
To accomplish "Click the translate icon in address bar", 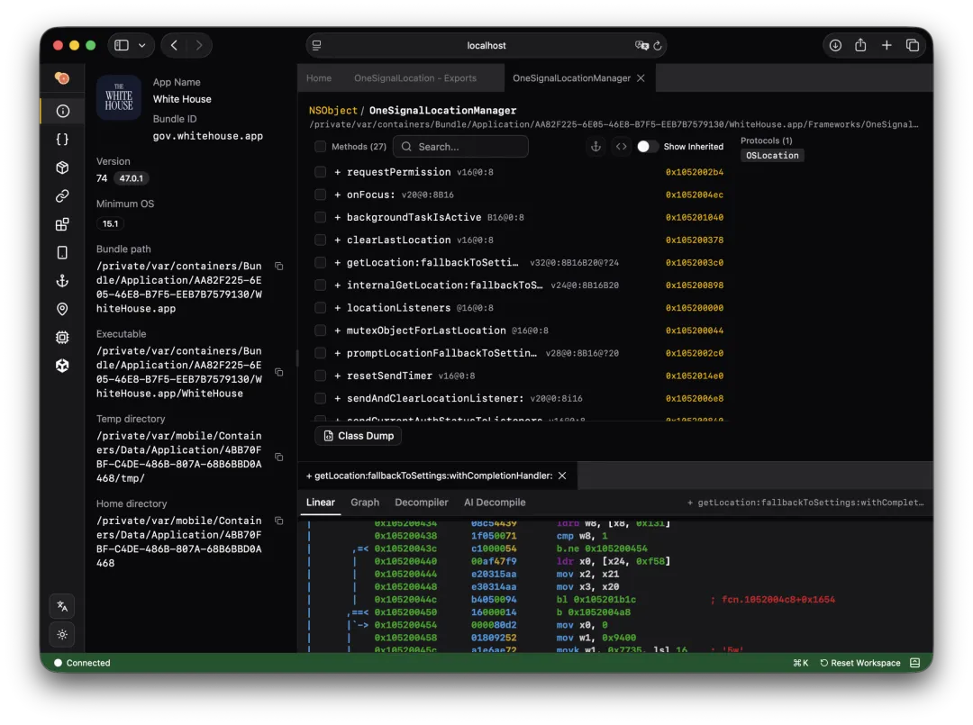I will tap(641, 45).
